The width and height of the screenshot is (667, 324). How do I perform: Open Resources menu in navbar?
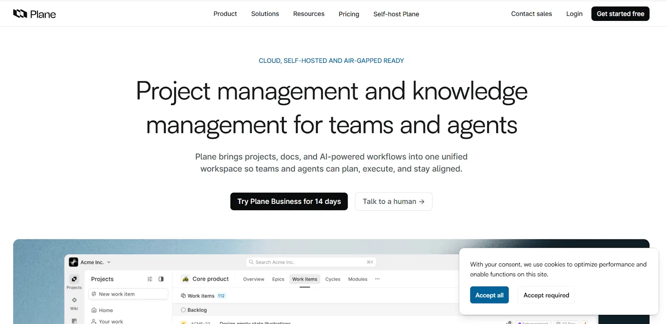tap(309, 14)
